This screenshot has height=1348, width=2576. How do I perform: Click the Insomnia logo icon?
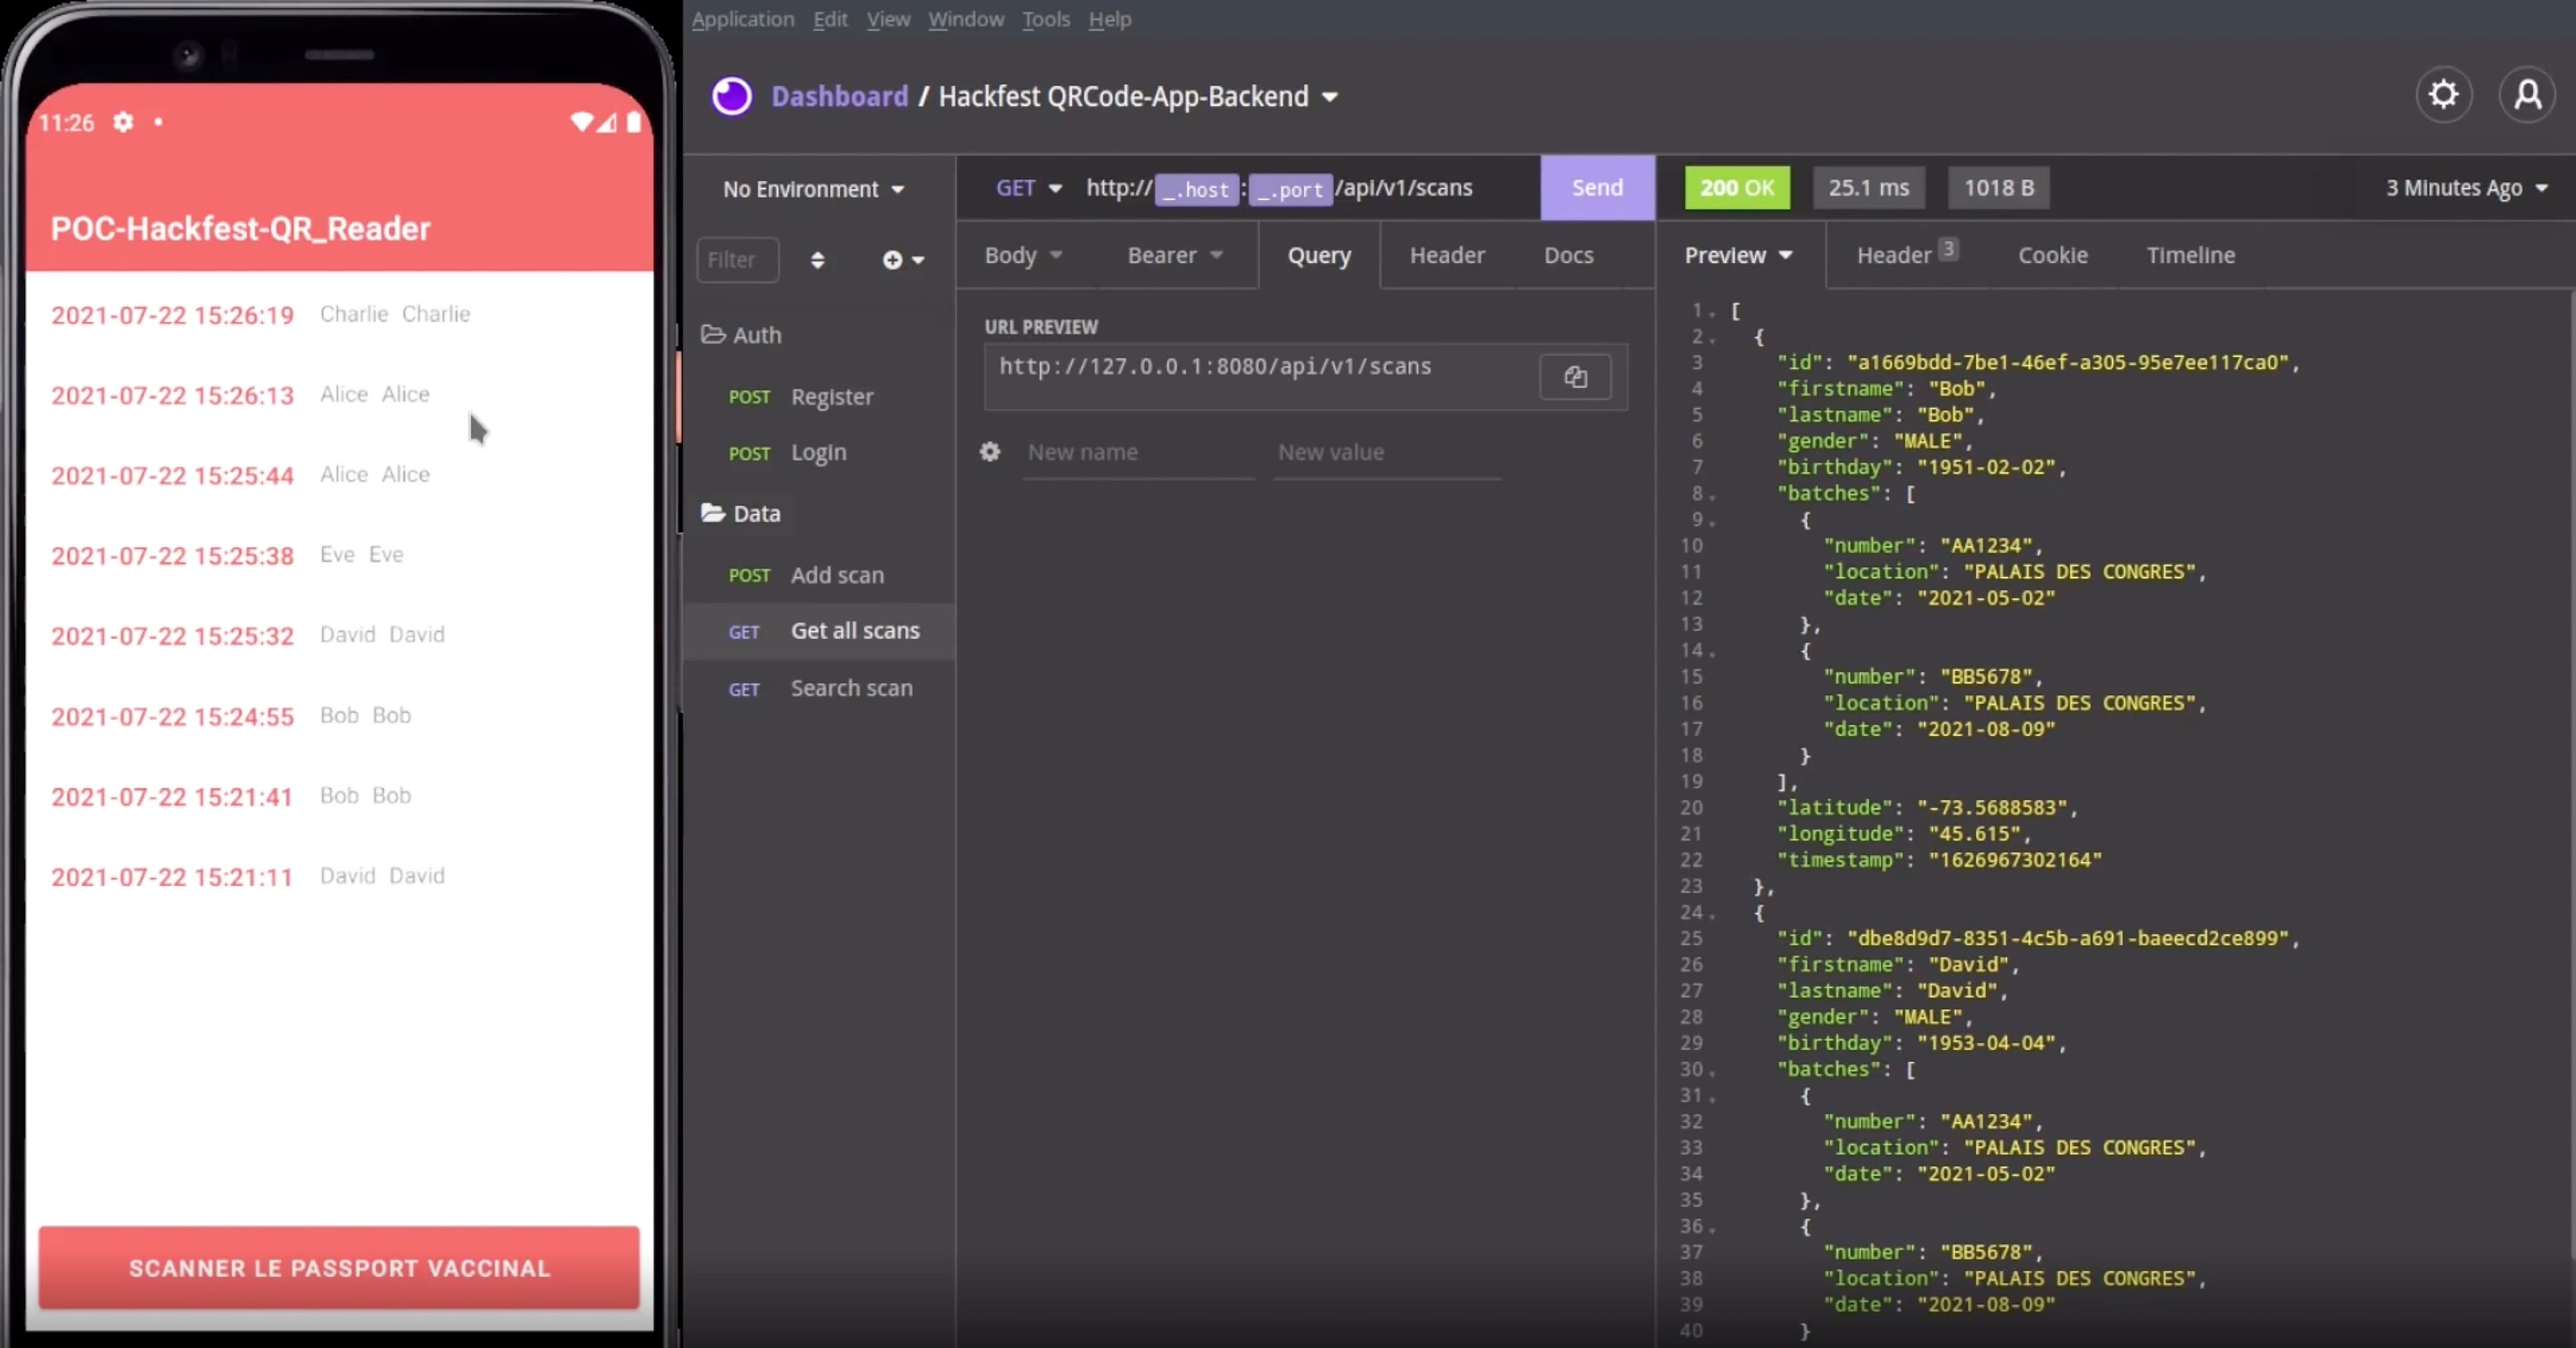(731, 97)
